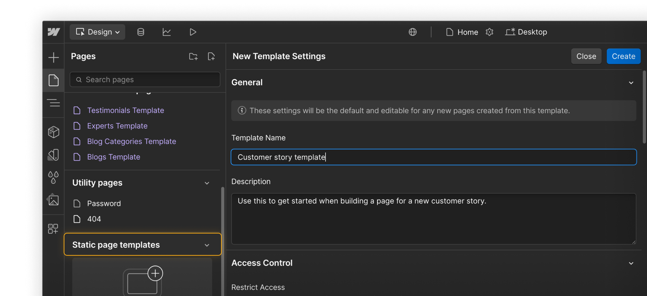The image size is (647, 296).
Task: Create a new folder in Pages
Action: tap(193, 56)
